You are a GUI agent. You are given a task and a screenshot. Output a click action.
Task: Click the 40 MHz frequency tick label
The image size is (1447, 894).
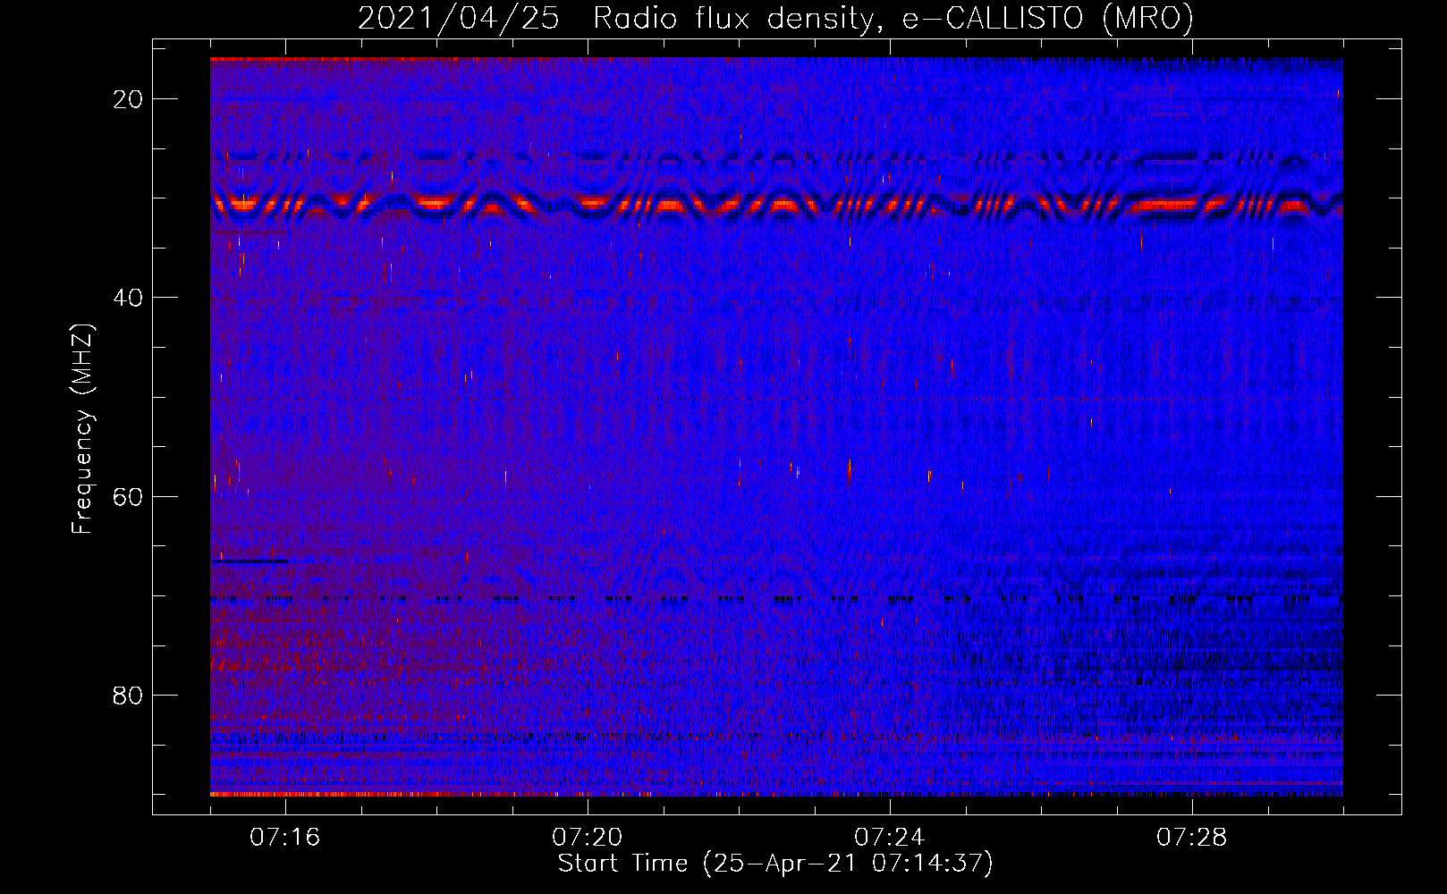click(x=128, y=298)
